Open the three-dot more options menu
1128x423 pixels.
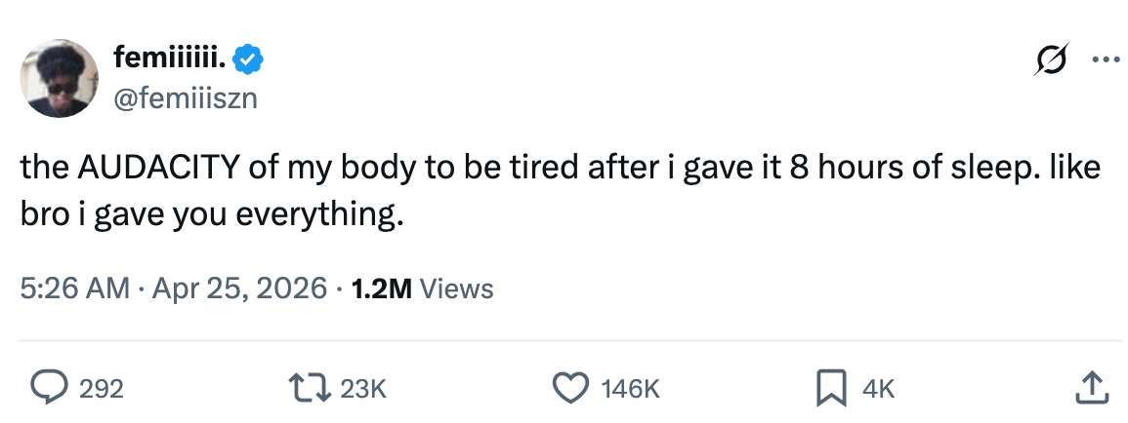pyautogui.click(x=1105, y=58)
